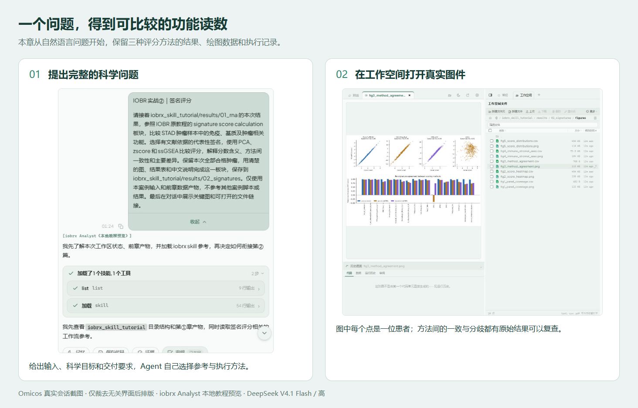Expand the 2步 steps dropdown
638x408 pixels.
(258, 273)
